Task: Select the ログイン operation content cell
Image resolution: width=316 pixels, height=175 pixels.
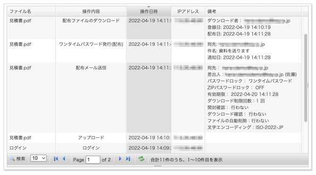Action: tap(91, 148)
